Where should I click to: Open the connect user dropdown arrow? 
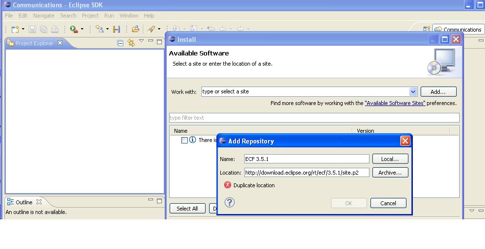point(107,29)
